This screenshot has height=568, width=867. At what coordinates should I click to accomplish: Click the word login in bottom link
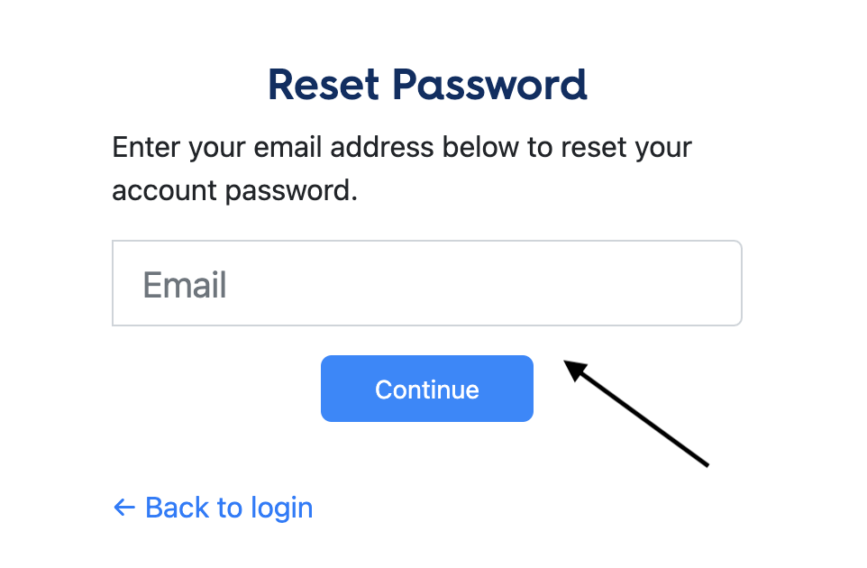tap(282, 508)
